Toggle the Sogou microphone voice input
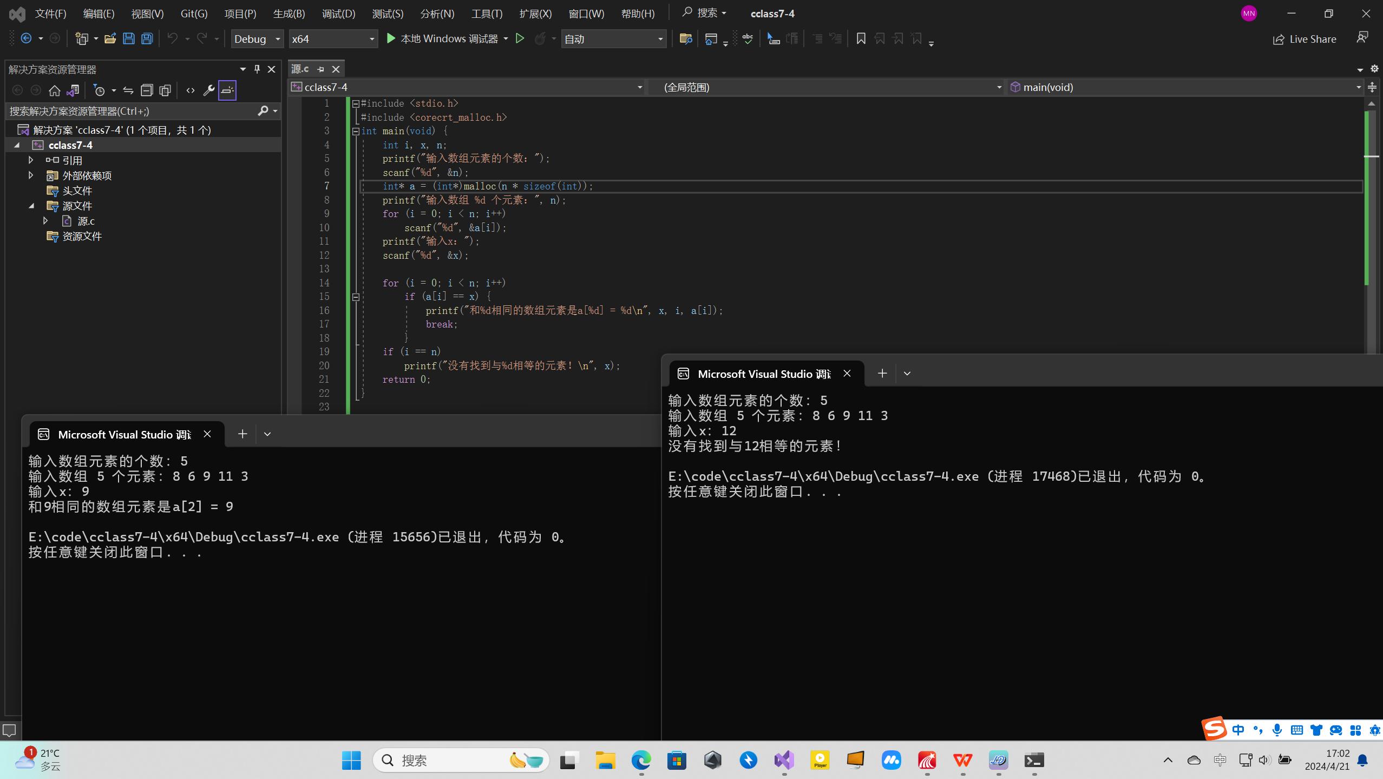This screenshot has width=1383, height=779. click(1277, 730)
